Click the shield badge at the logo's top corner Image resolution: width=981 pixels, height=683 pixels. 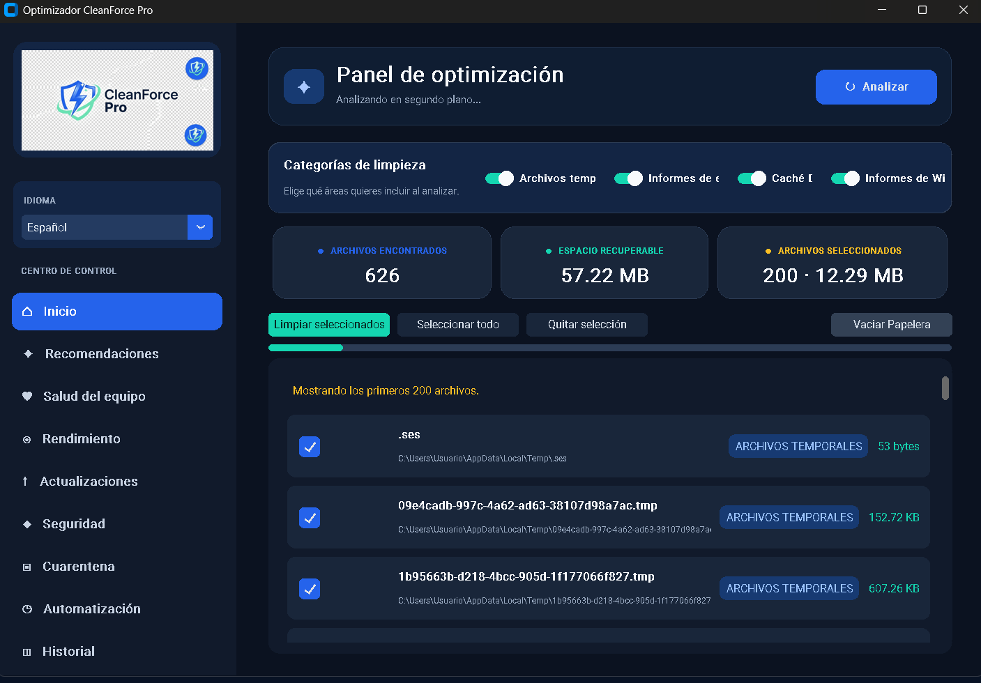click(197, 68)
